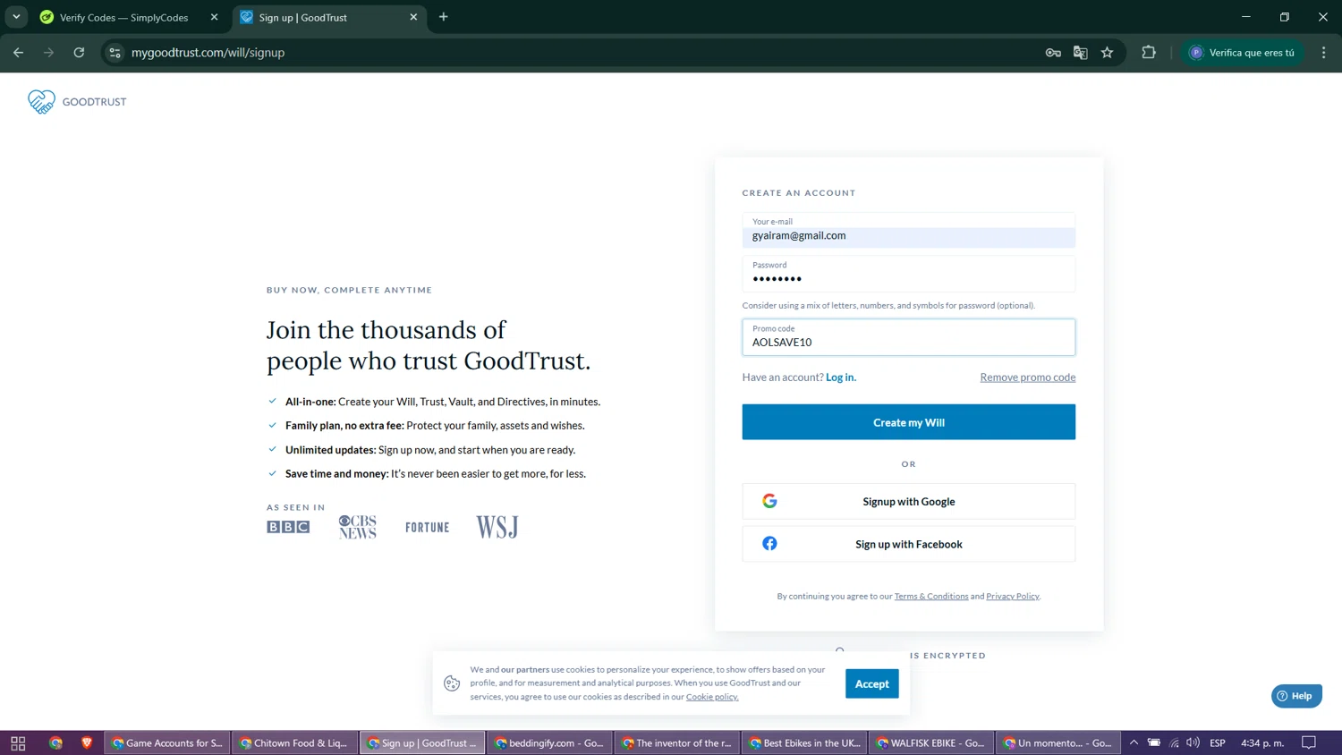Viewport: 1342px width, 755px height.
Task: Close the Verify Codes SimplyCodes tab
Action: click(x=214, y=17)
